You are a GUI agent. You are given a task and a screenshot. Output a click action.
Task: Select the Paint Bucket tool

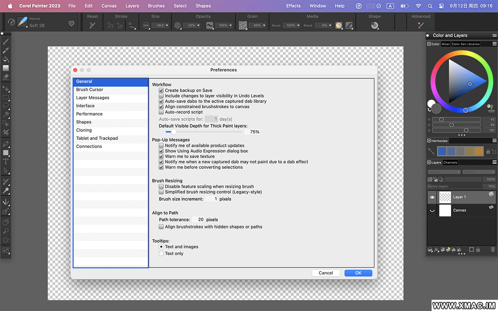[6, 59]
